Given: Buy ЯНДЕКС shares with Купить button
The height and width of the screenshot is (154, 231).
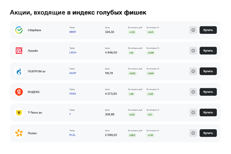Looking at the screenshot, I should point(208,92).
